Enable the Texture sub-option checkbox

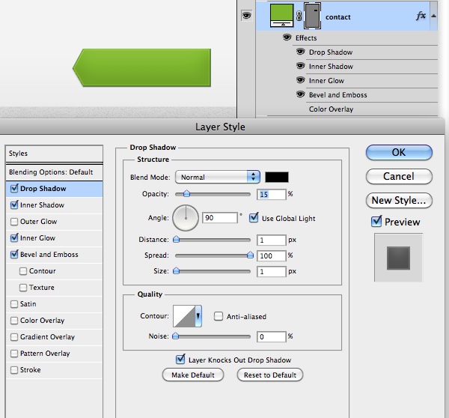23,288
